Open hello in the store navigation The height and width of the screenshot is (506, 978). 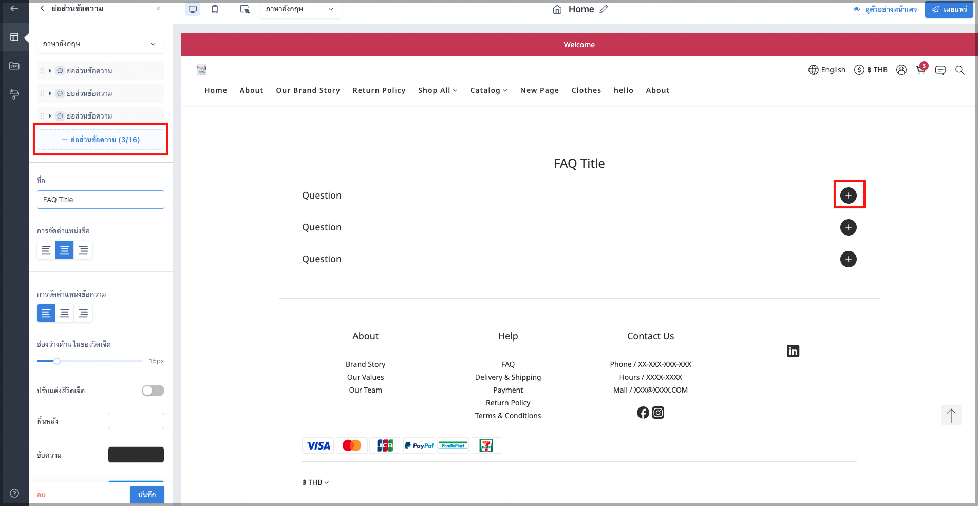[x=624, y=90]
